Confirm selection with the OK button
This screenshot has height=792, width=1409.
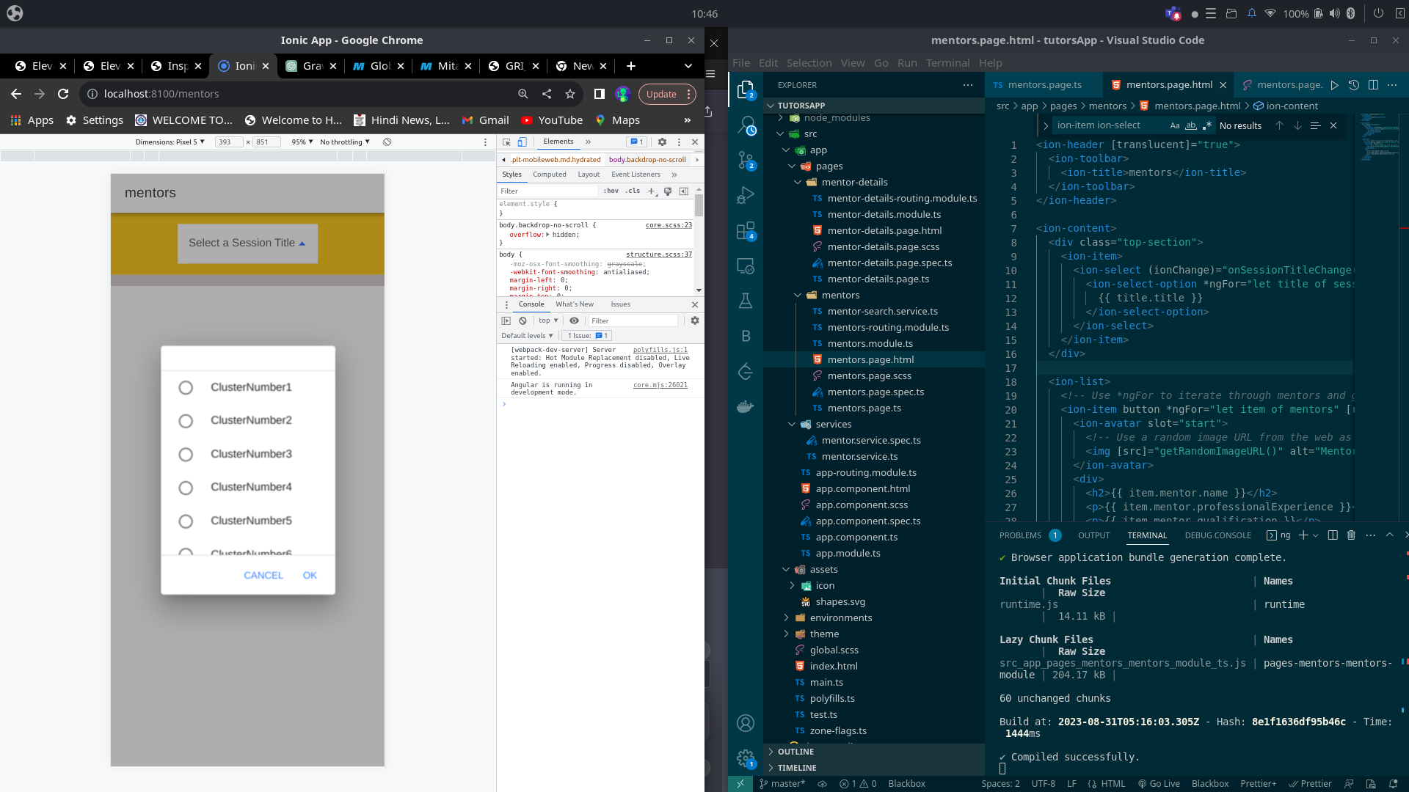coord(310,576)
